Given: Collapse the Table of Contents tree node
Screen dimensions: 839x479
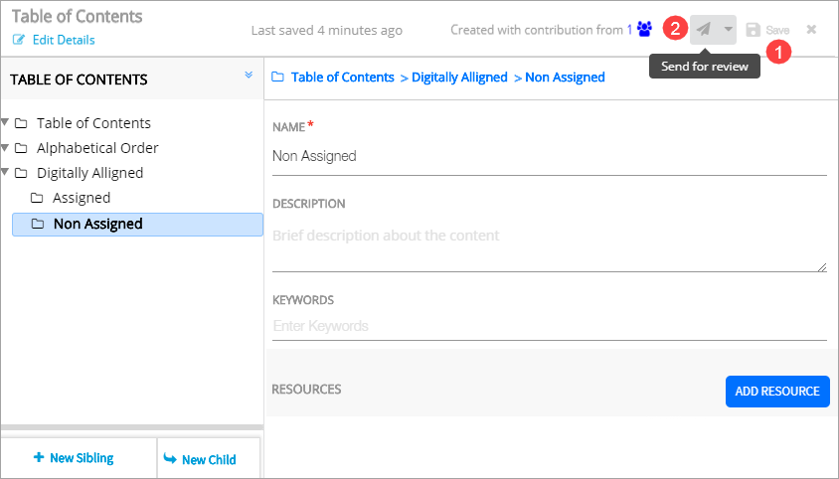Looking at the screenshot, I should (x=6, y=123).
